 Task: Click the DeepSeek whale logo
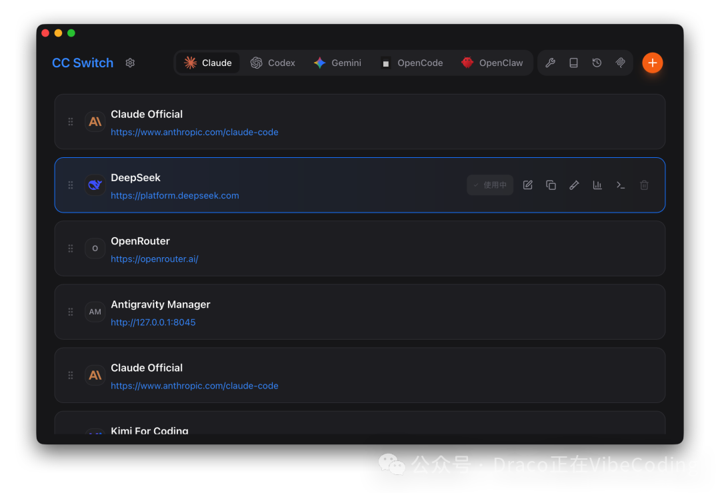[x=95, y=185]
